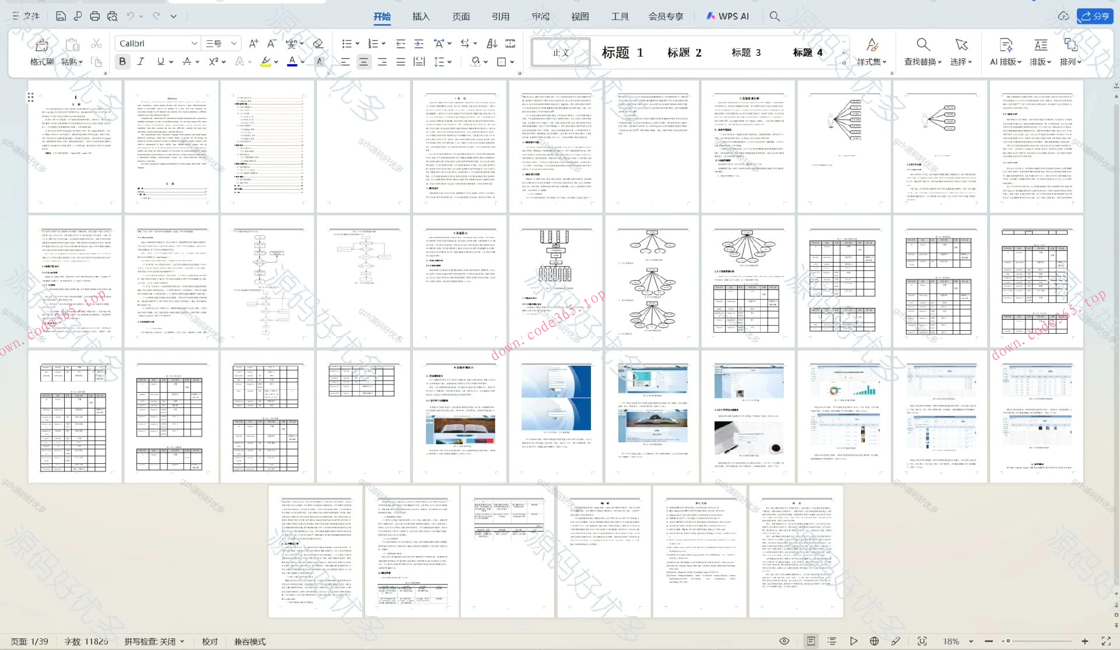Click the increase font size icon
The image size is (1120, 650).
(x=253, y=43)
